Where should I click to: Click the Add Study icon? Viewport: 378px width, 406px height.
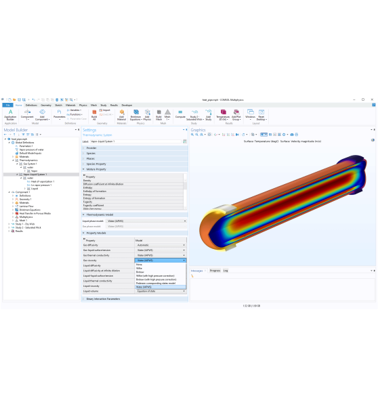(x=209, y=115)
